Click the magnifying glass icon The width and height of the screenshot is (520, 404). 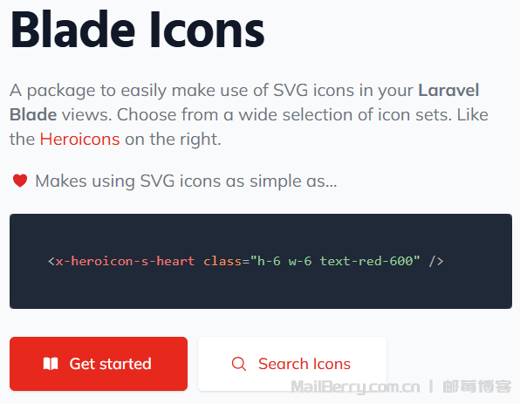pos(239,364)
